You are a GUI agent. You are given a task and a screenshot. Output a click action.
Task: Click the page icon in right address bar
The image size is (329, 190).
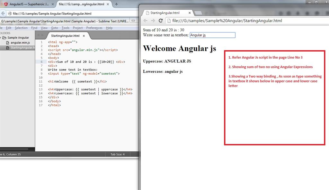(169, 21)
